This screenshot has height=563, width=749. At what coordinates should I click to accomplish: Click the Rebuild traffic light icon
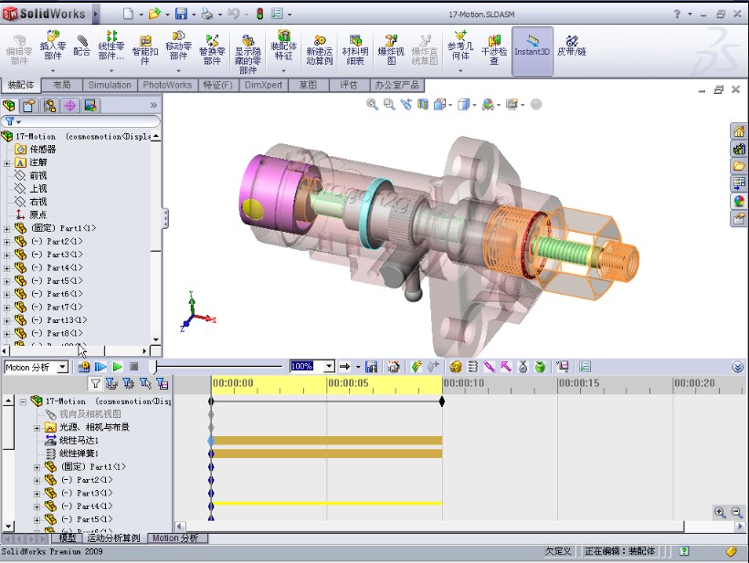[x=259, y=14]
